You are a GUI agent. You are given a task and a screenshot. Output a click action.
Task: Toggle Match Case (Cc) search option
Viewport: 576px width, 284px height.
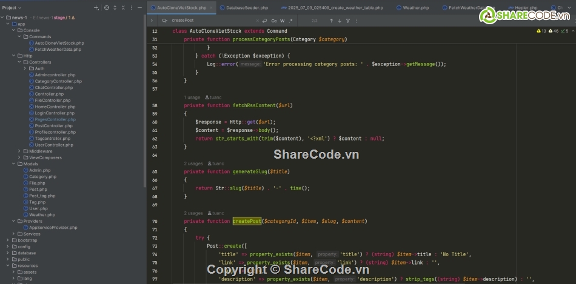274,21
